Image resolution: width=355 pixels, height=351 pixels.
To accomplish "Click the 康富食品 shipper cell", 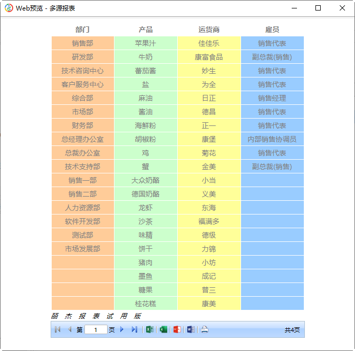I will pyautogui.click(x=209, y=57).
